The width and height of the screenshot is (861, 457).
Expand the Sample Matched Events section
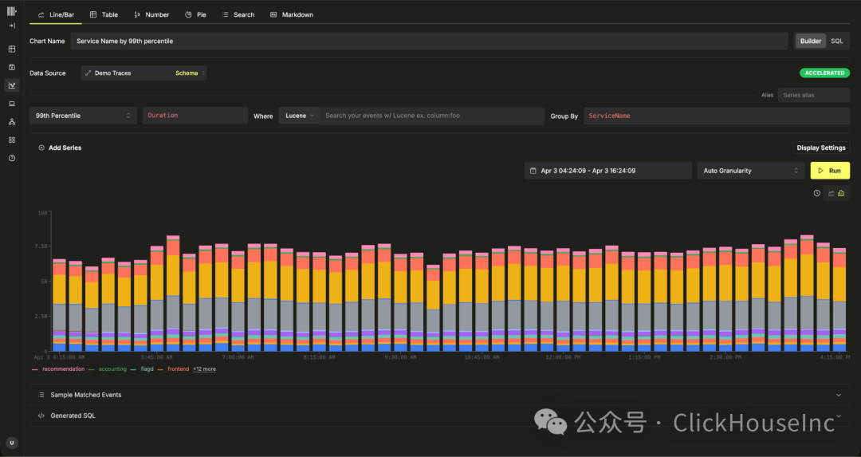pyautogui.click(x=439, y=395)
